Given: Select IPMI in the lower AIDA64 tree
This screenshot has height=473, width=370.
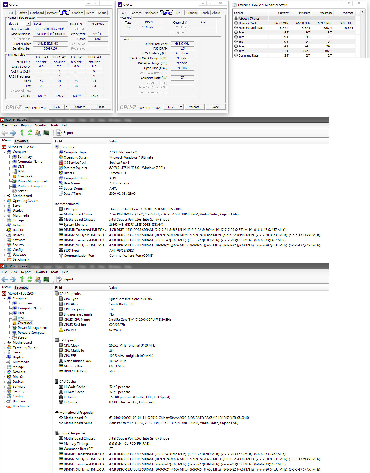Looking at the screenshot, I should pyautogui.click(x=21, y=318).
